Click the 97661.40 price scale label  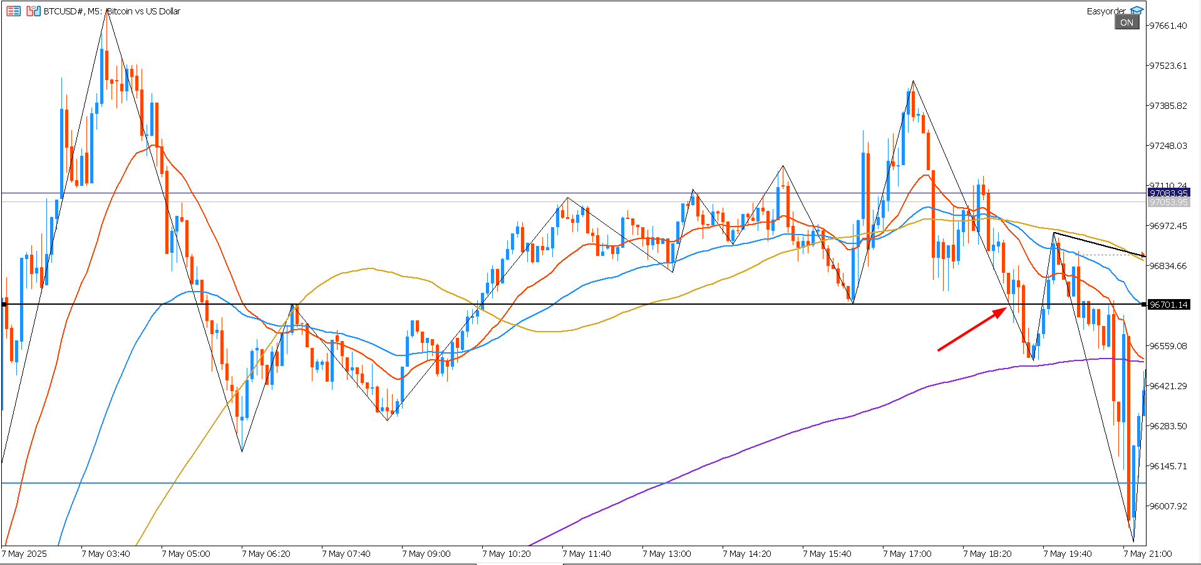tap(1168, 26)
